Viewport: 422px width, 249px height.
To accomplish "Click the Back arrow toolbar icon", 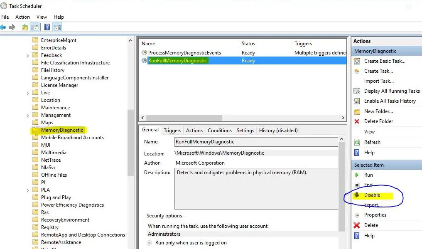I will pyautogui.click(x=3, y=27).
